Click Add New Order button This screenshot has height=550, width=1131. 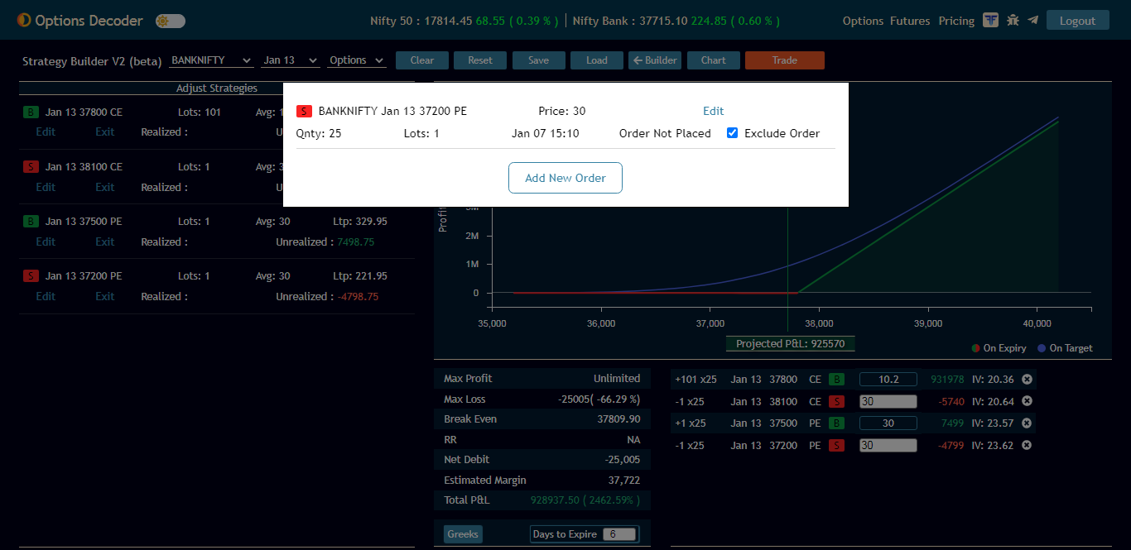(565, 178)
